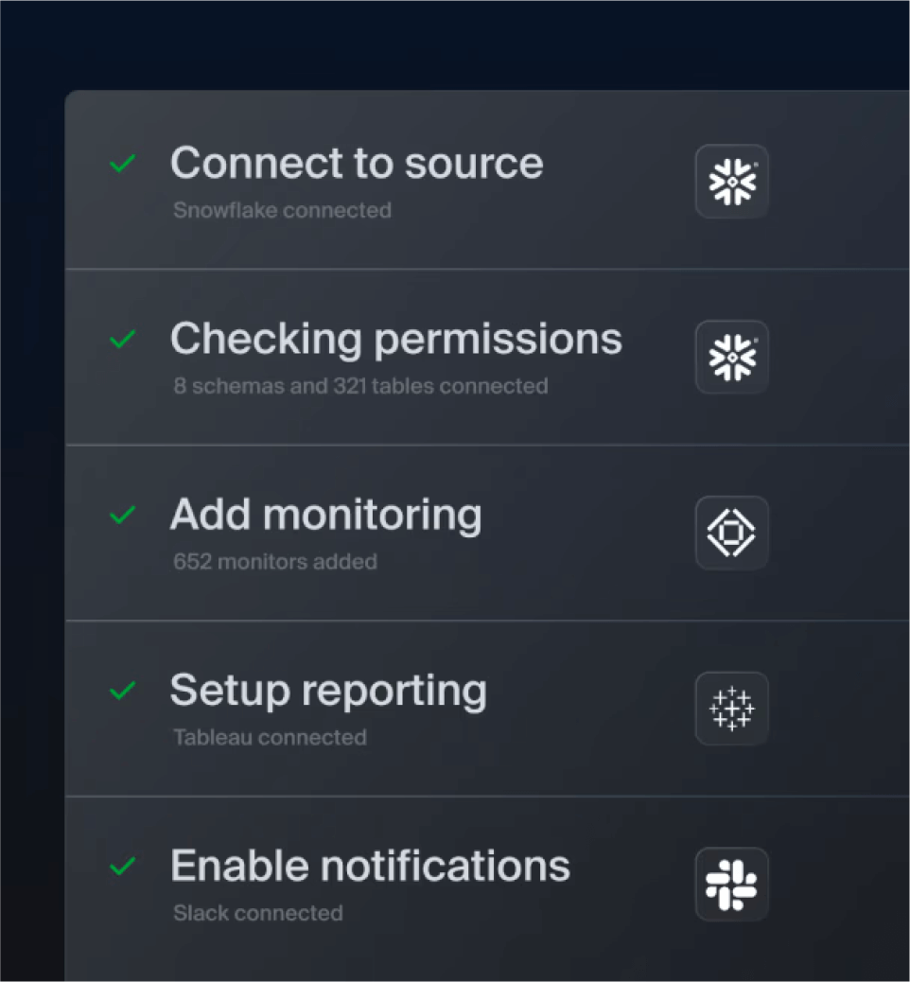Click the Snowflake icon beside Checking permissions

(731, 357)
